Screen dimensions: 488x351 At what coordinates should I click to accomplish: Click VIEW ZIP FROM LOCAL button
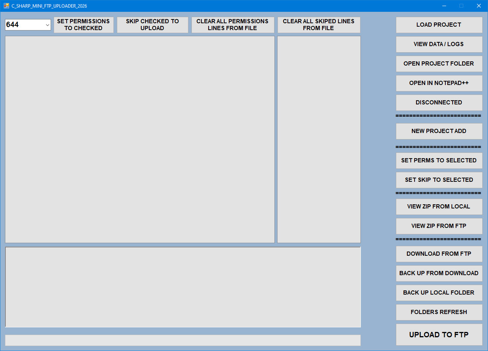(439, 207)
